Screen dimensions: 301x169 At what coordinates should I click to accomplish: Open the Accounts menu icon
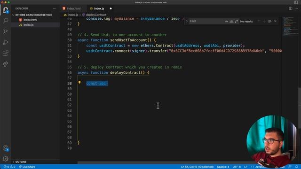click(x=6, y=148)
